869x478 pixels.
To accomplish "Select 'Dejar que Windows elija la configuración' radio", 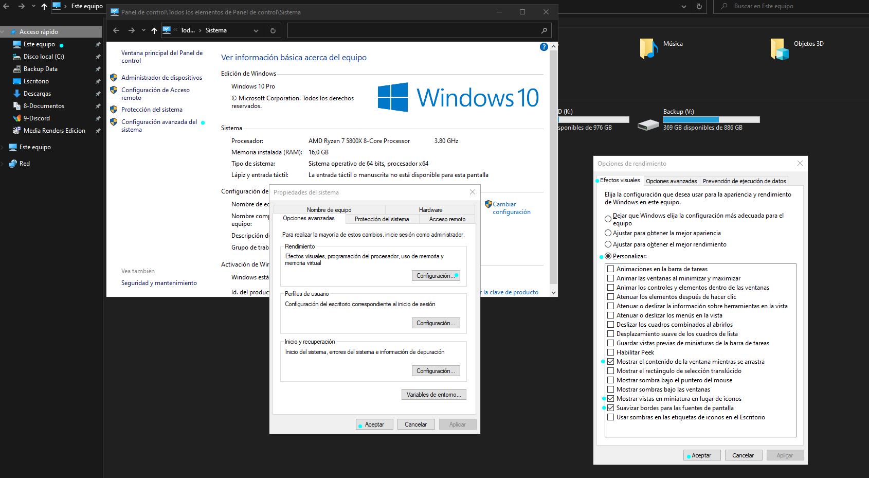I will click(608, 219).
